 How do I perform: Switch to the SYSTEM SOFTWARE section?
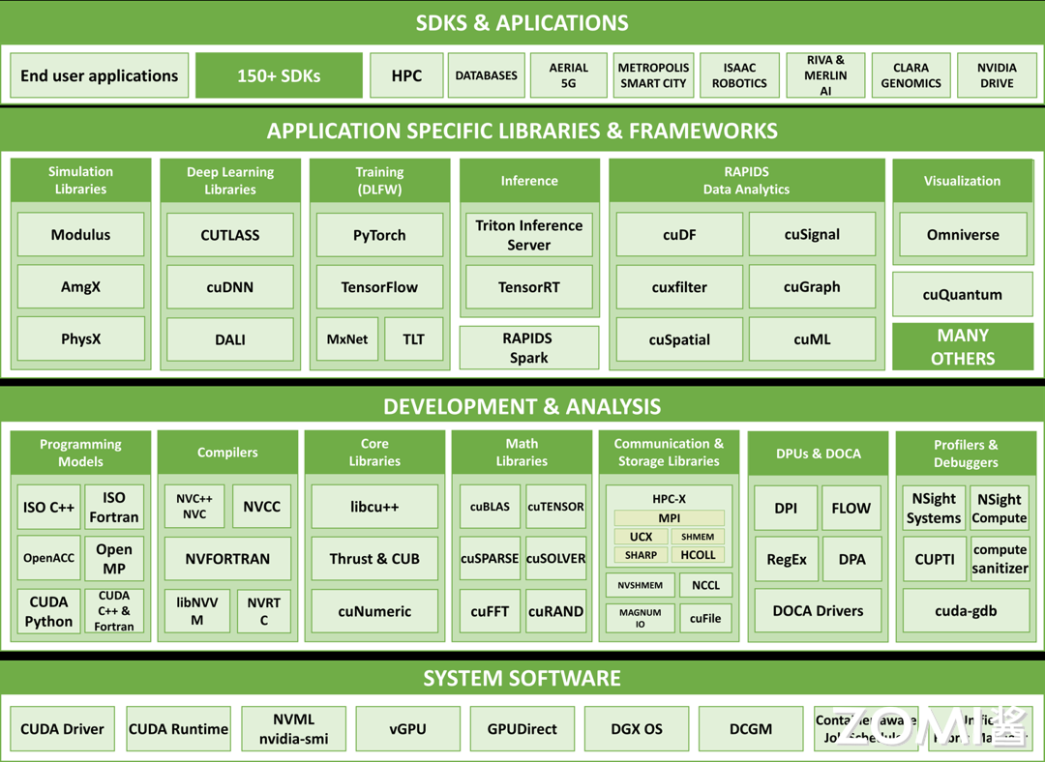point(522,678)
